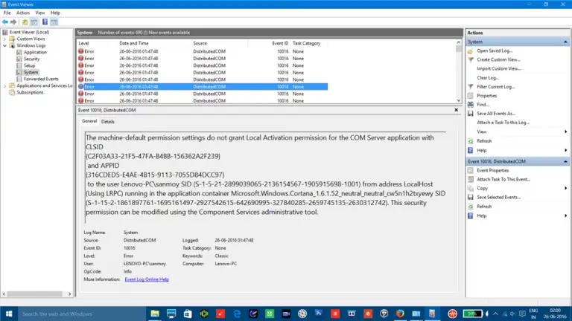
Task: Click the Back arrow toolbar icon
Action: pos(5,22)
